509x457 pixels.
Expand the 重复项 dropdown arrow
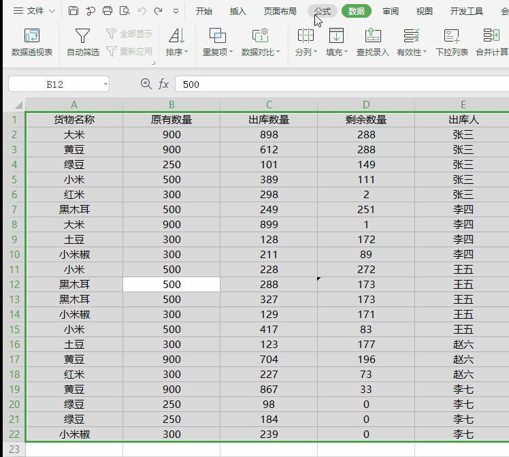(231, 52)
